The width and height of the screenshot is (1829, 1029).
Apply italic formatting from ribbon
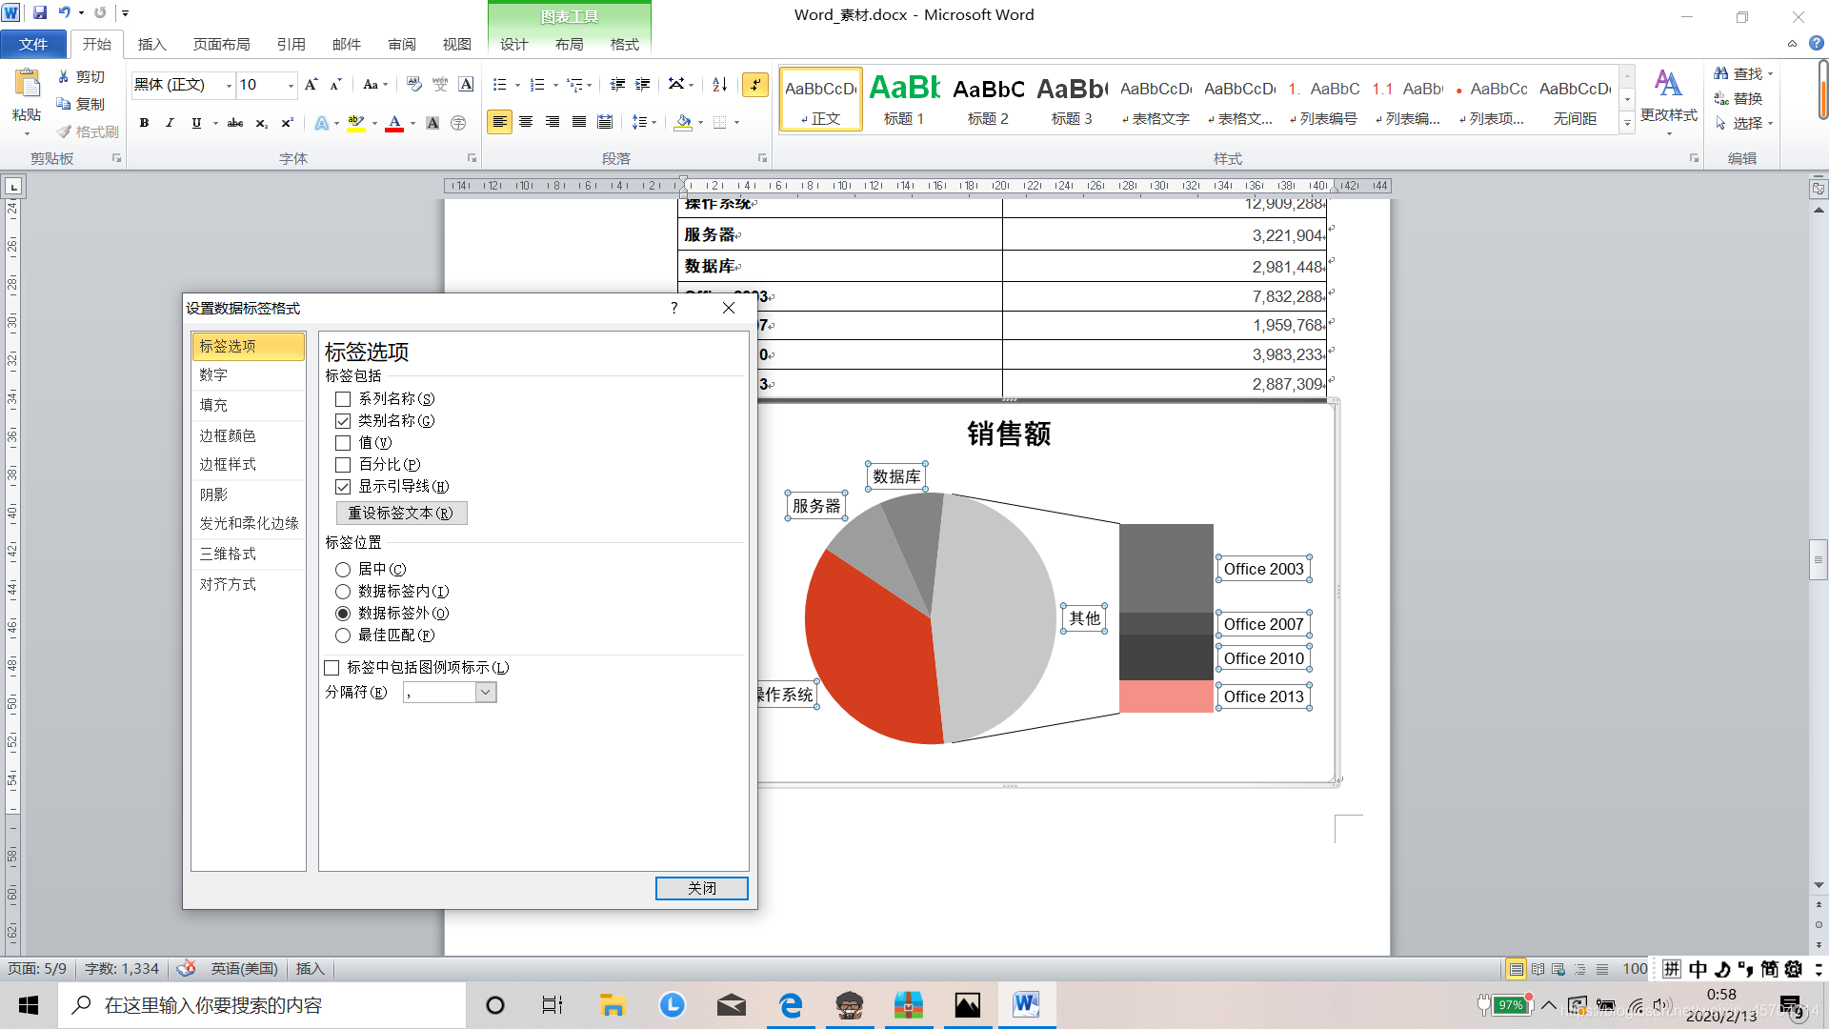[170, 123]
